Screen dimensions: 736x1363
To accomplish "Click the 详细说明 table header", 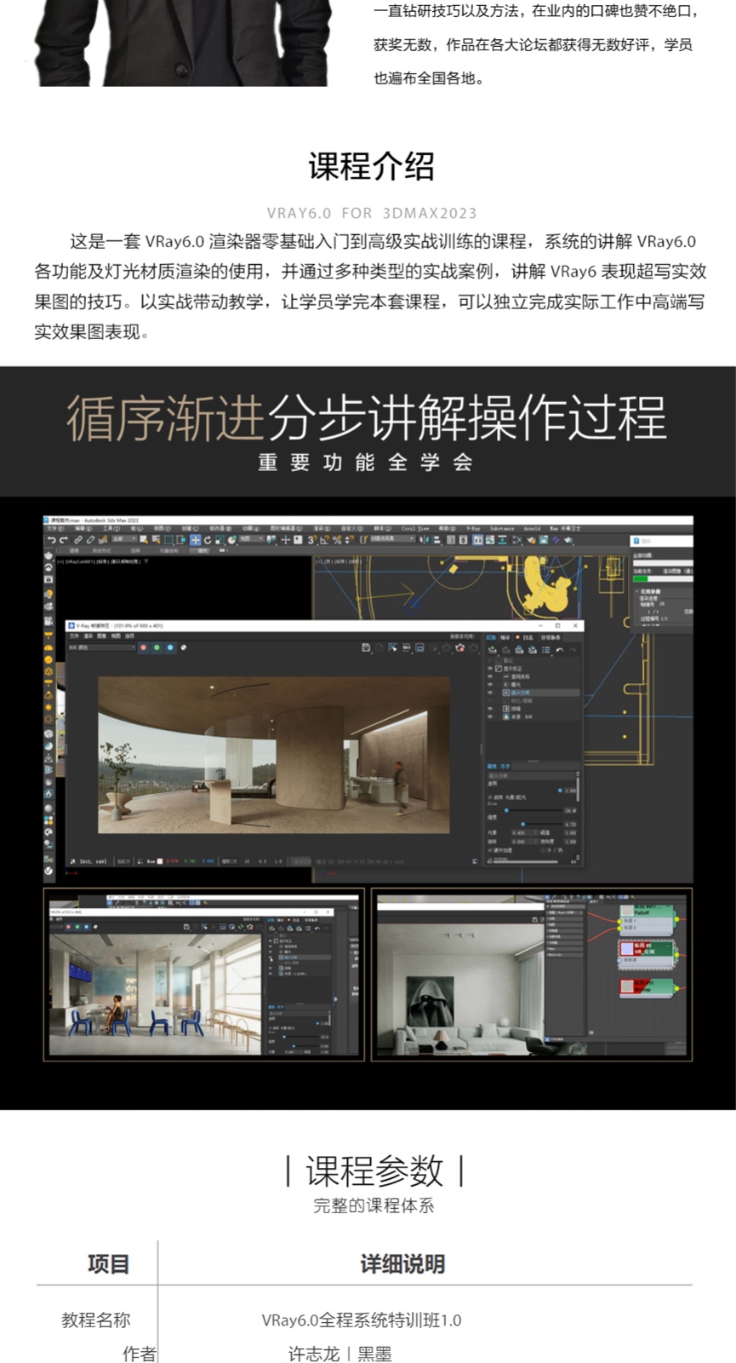I will coord(402,1264).
